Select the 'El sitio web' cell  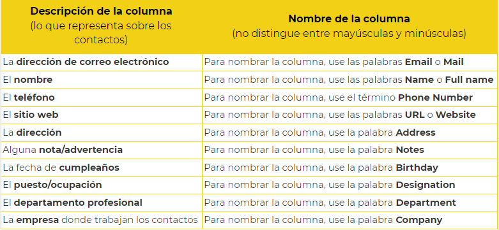pos(101,115)
